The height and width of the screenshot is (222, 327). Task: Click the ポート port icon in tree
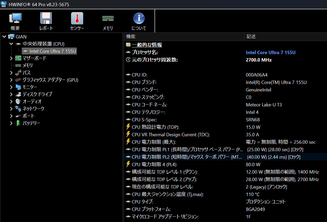[18, 116]
